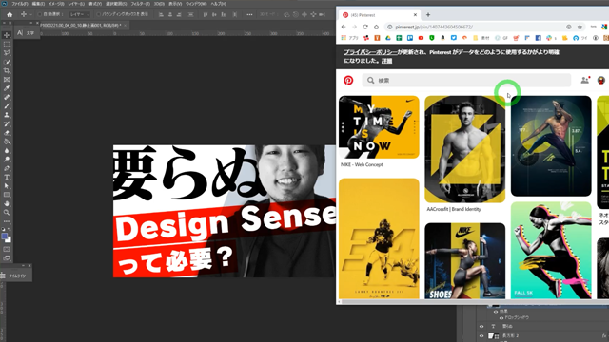Viewport: 609px width, 342px height.
Task: Select the Lasso tool
Action: 7,53
